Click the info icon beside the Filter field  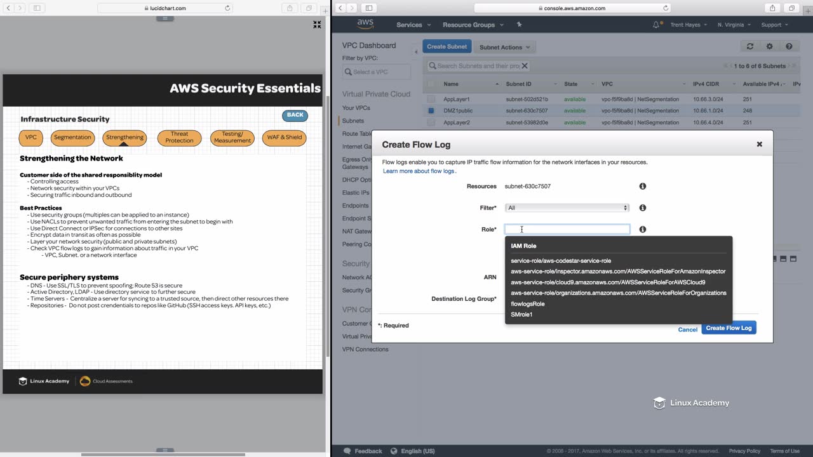pos(643,208)
